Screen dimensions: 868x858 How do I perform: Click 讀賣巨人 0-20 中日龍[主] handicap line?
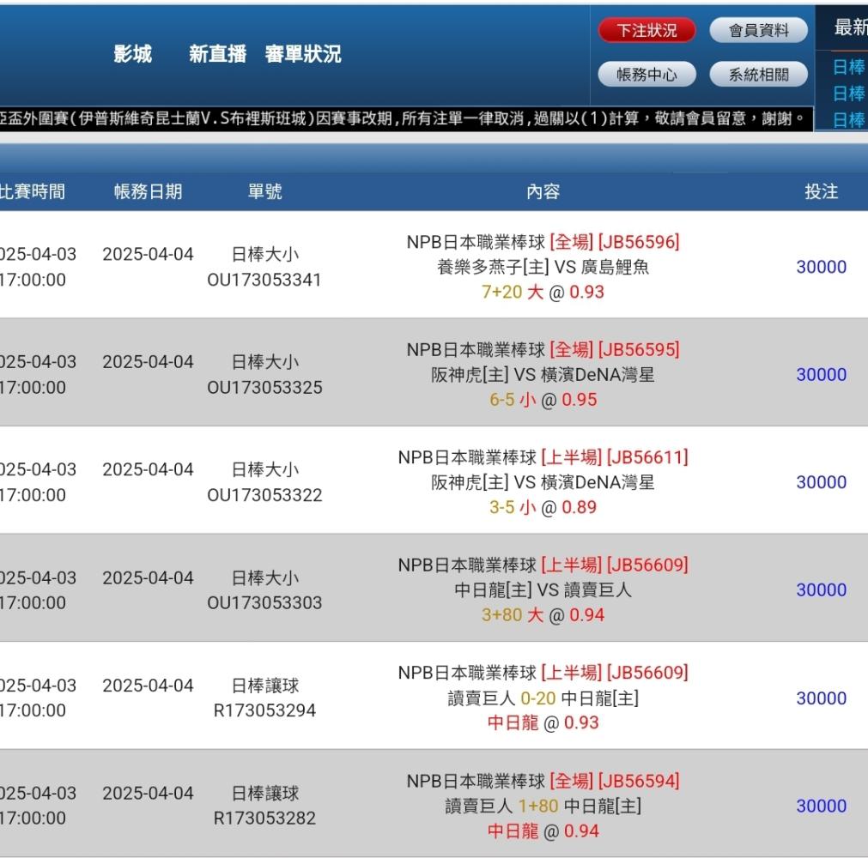click(x=543, y=698)
